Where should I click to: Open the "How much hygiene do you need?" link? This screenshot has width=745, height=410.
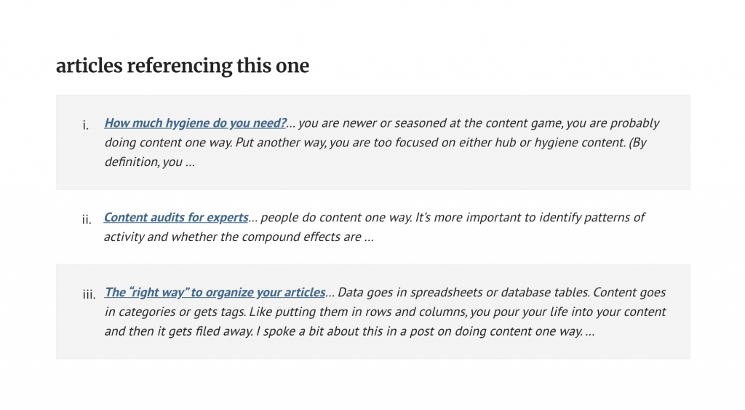[195, 123]
